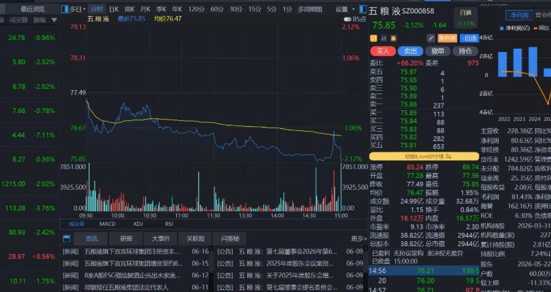This screenshot has height=292, width=551.
Task: Click the 14:56 trade row in tick list
Action: 424,271
